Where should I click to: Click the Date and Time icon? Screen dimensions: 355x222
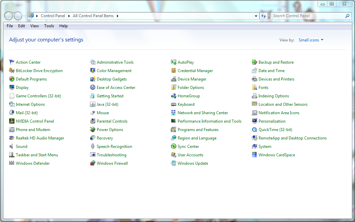tap(255, 70)
